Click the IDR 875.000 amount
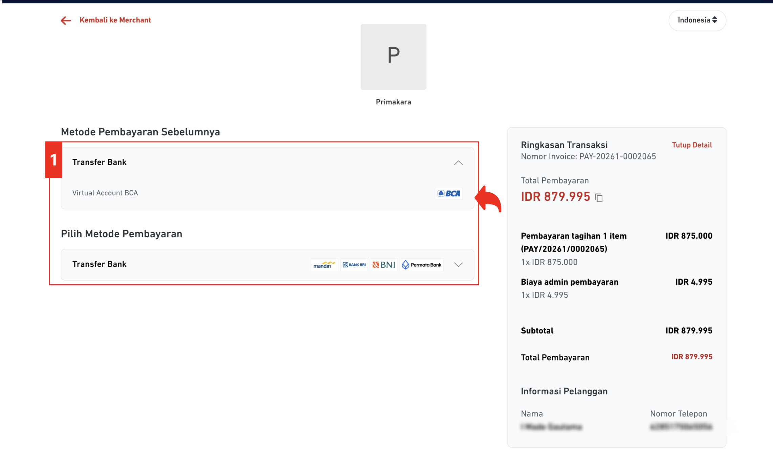 point(689,236)
